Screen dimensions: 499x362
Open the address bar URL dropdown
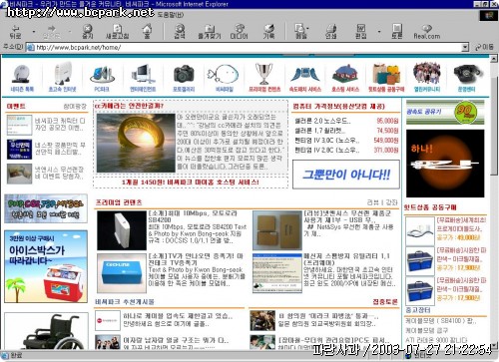(x=465, y=48)
